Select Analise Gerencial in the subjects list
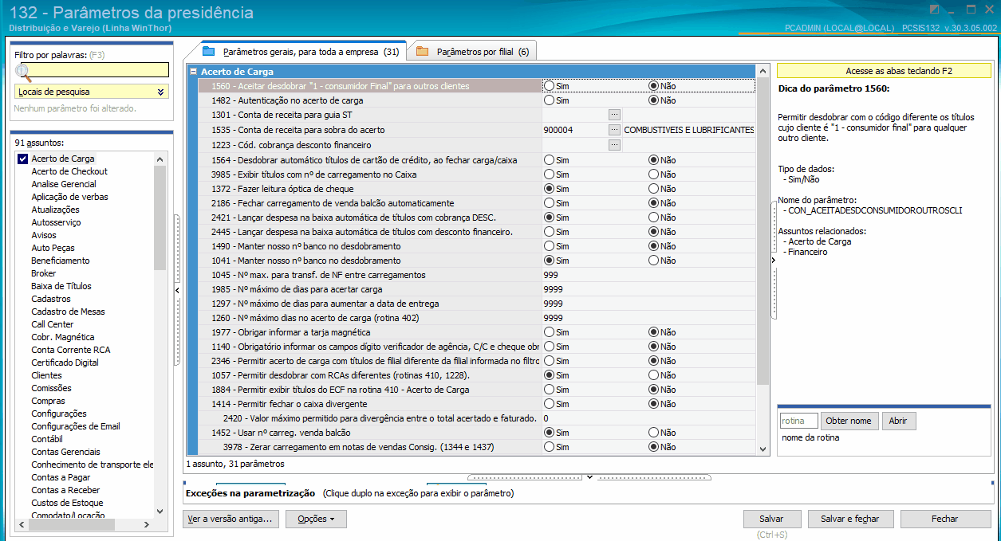1001x541 pixels. (x=64, y=184)
